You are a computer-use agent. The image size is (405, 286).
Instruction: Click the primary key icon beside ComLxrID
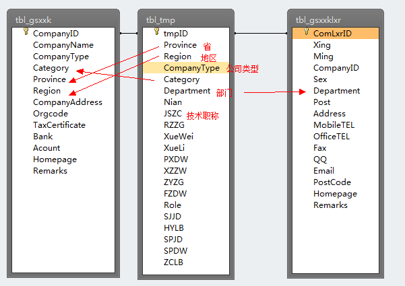pos(307,32)
